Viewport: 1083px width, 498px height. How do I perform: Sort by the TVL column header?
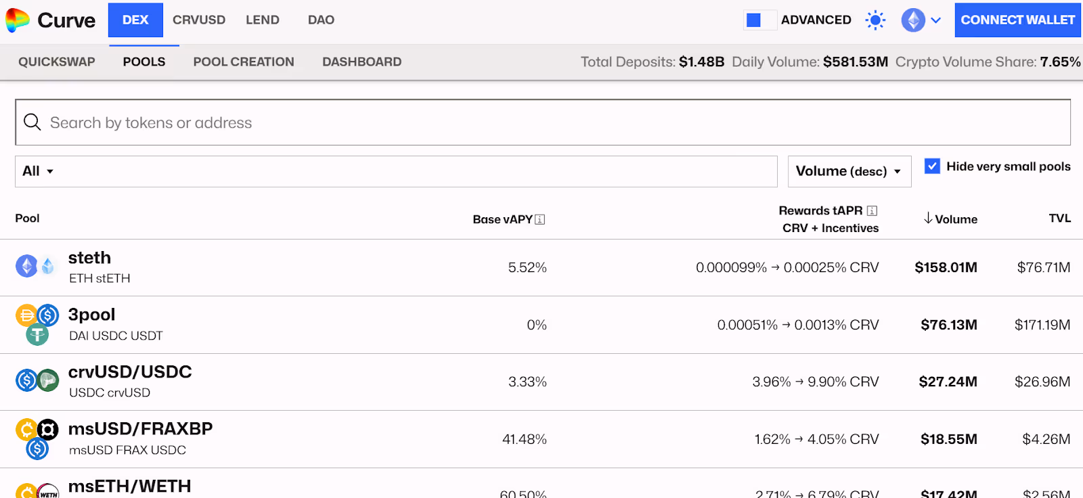pos(1060,218)
